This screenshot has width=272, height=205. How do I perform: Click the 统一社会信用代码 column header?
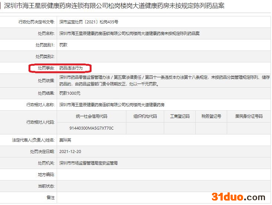click(92, 116)
